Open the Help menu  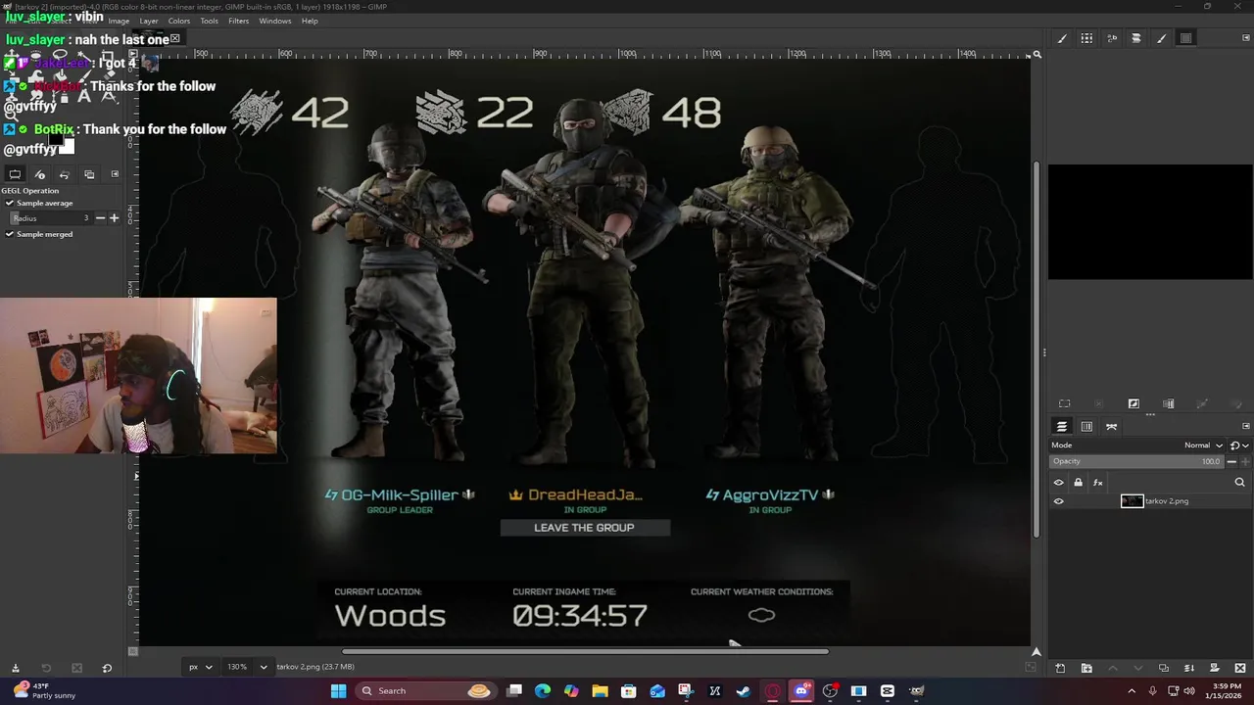coord(310,21)
